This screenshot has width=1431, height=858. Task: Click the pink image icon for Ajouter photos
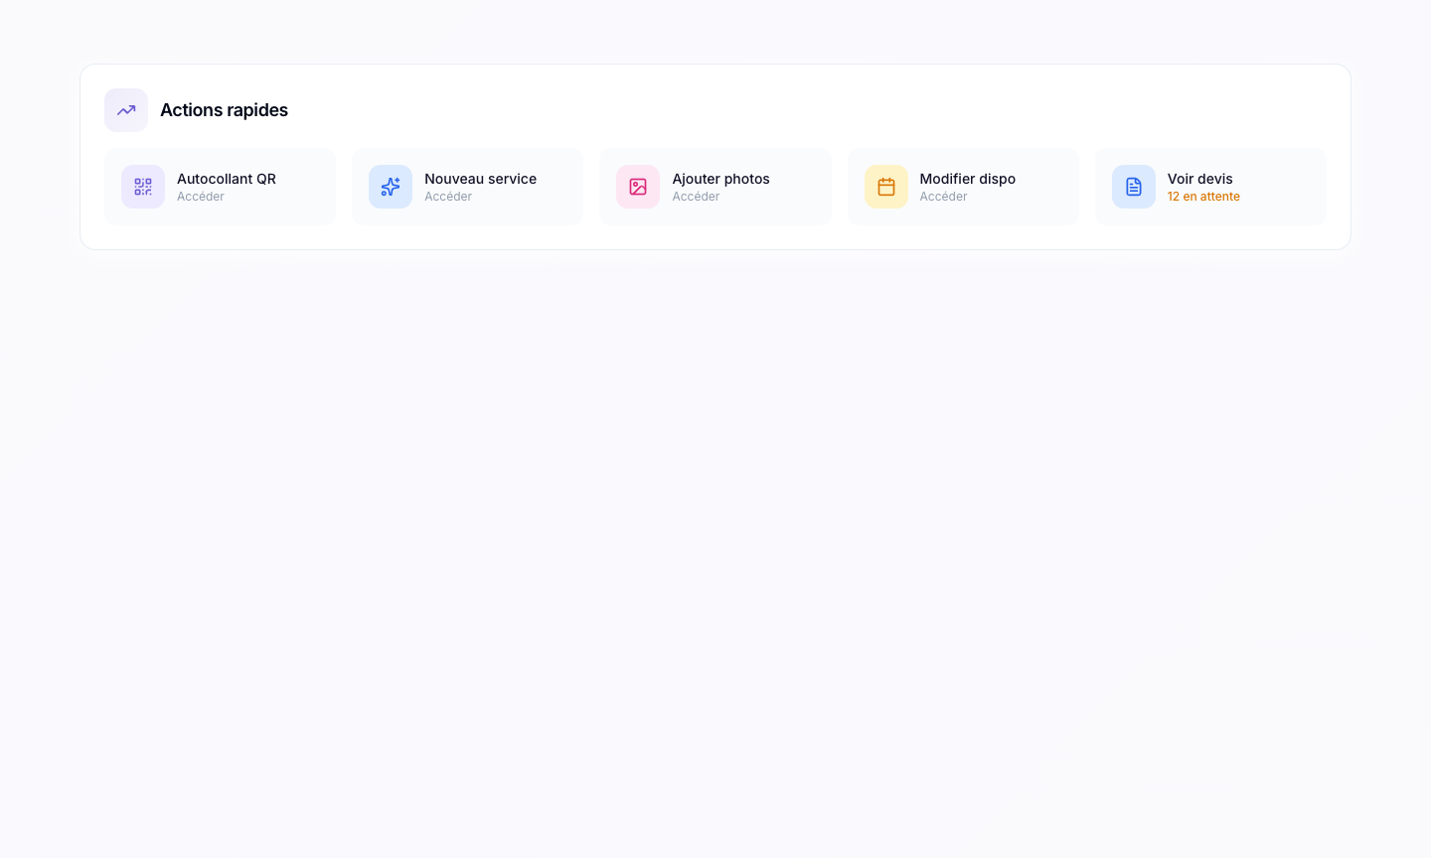638,187
